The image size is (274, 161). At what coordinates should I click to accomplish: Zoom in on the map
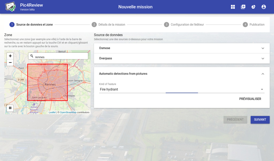[10, 56]
